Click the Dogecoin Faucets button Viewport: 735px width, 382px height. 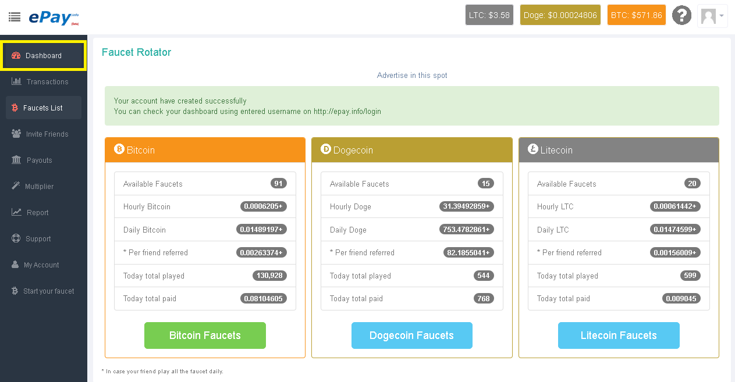412,335
